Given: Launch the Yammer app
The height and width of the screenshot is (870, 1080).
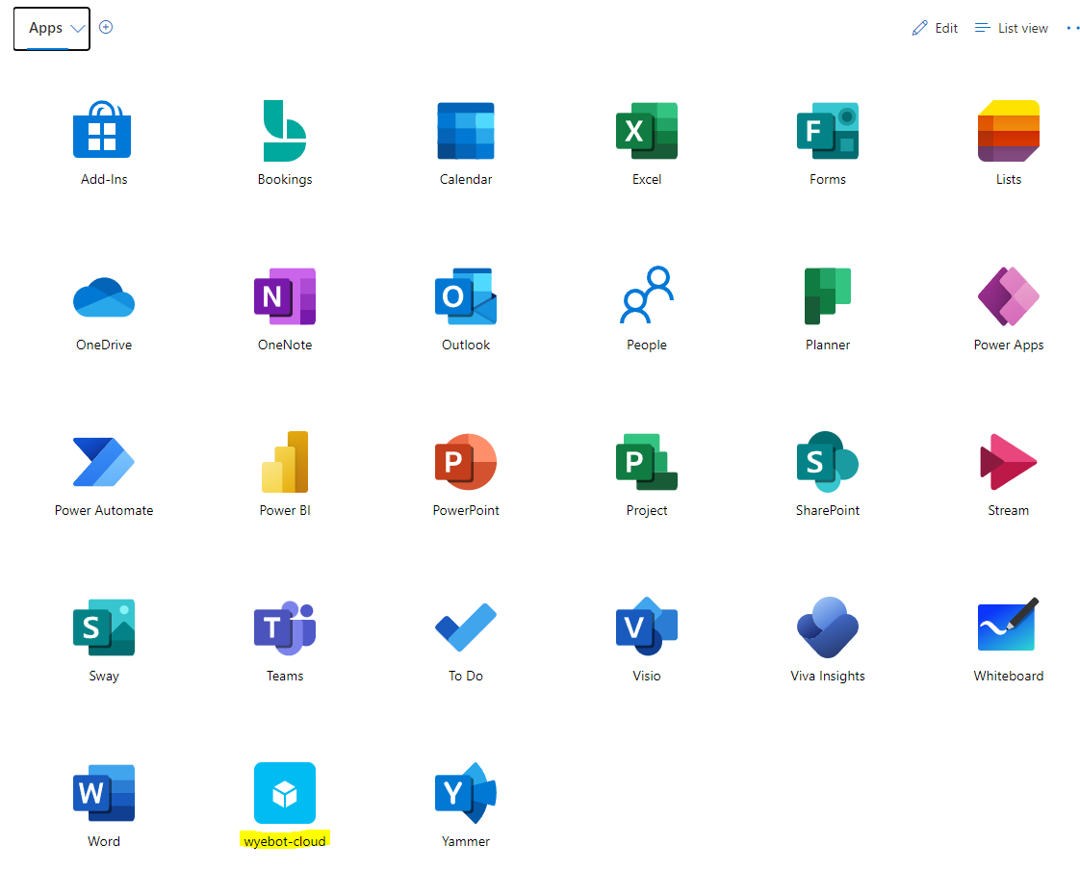Looking at the screenshot, I should [466, 793].
